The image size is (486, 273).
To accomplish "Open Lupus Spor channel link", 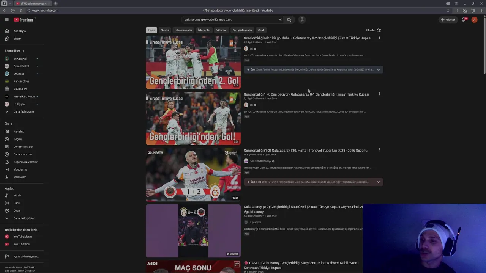I will [x=255, y=222].
